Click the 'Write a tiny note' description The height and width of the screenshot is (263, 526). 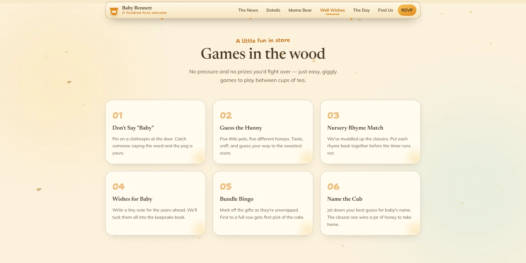(x=155, y=214)
